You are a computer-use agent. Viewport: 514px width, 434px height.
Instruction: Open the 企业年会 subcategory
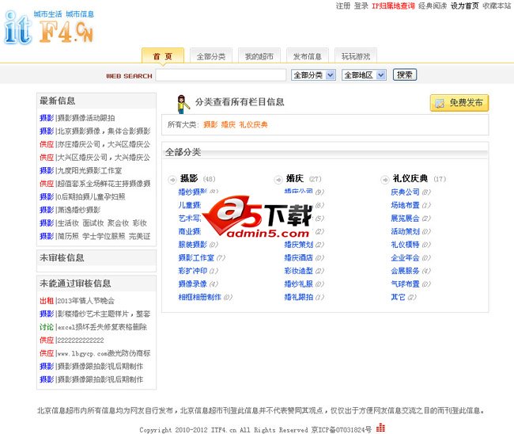coord(405,257)
